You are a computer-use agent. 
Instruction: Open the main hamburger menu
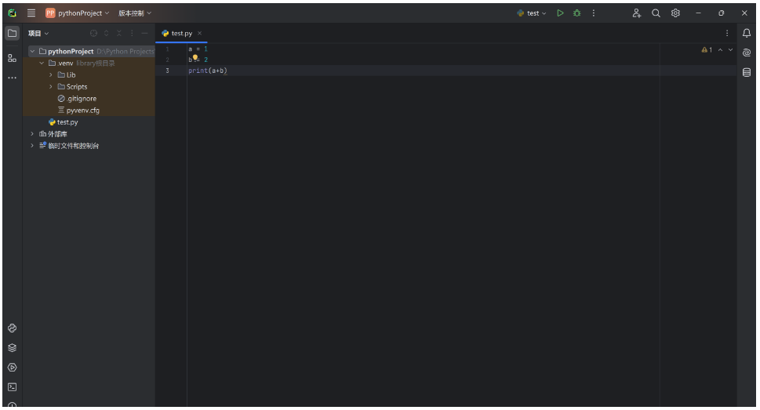click(31, 13)
